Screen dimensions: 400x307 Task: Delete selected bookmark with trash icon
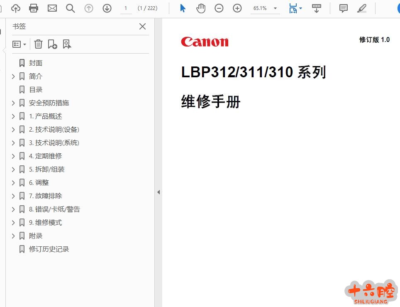click(x=38, y=44)
